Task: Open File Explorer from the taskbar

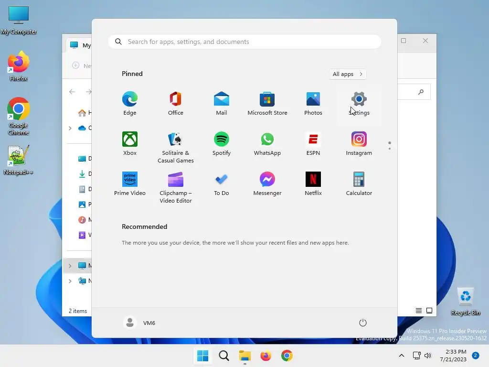Action: coord(245,356)
